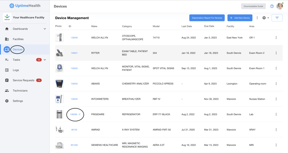
Task: Open Logs in sidebar
Action: click(16, 70)
